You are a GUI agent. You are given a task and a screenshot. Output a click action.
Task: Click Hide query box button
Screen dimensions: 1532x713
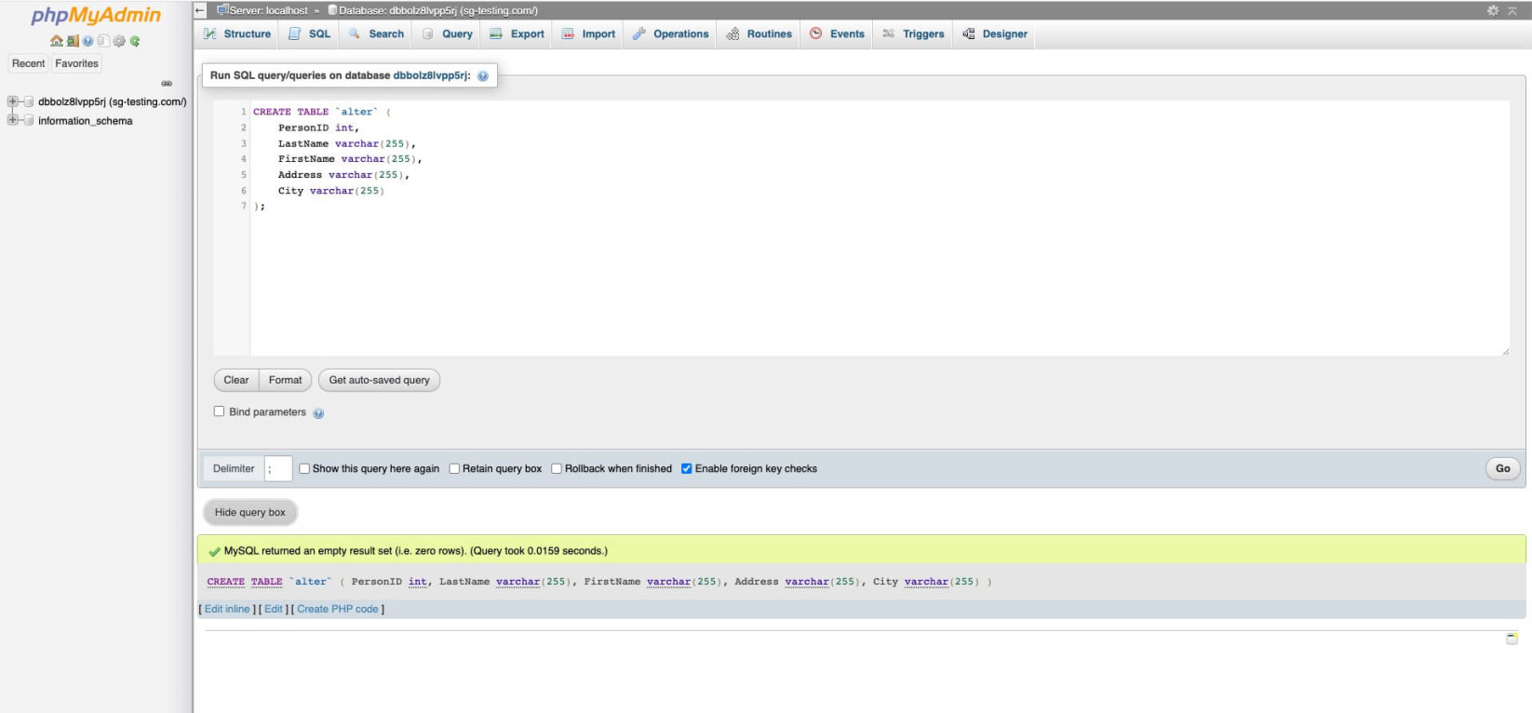tap(250, 512)
